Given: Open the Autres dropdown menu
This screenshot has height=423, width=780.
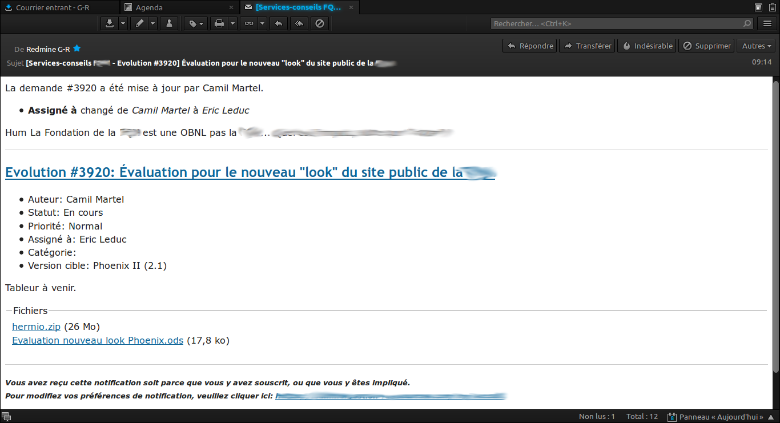Looking at the screenshot, I should pos(757,46).
